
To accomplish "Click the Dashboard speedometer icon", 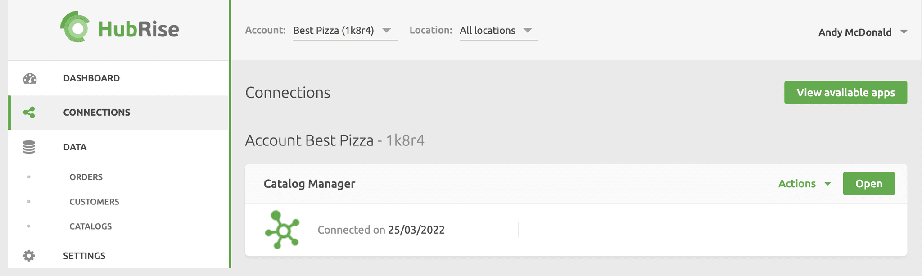I will tap(29, 78).
